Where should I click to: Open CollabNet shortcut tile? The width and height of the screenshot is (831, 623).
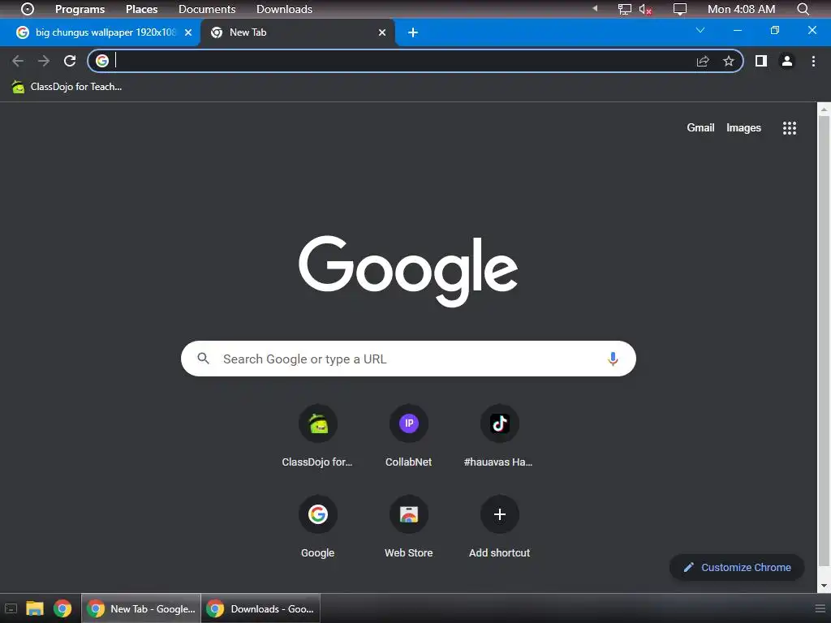(409, 436)
